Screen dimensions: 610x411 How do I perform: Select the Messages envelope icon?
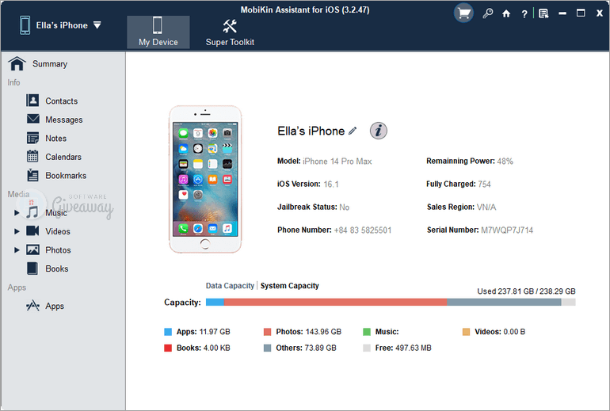[x=33, y=119]
